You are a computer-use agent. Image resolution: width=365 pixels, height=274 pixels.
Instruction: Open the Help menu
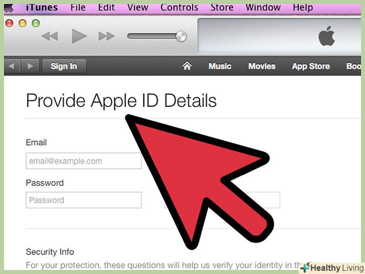(x=303, y=8)
